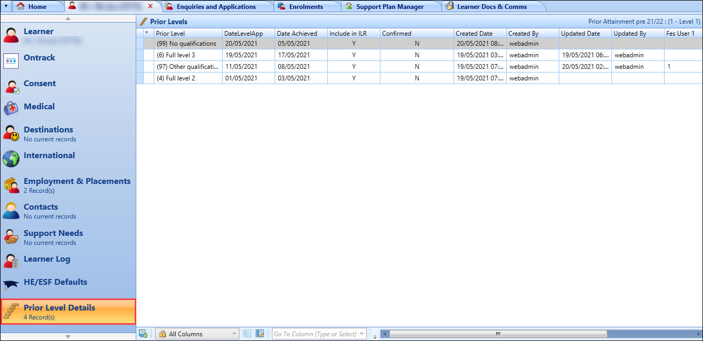Viewport: 703px width, 341px height.
Task: Sort by Include in ILR column header
Action: (x=354, y=33)
